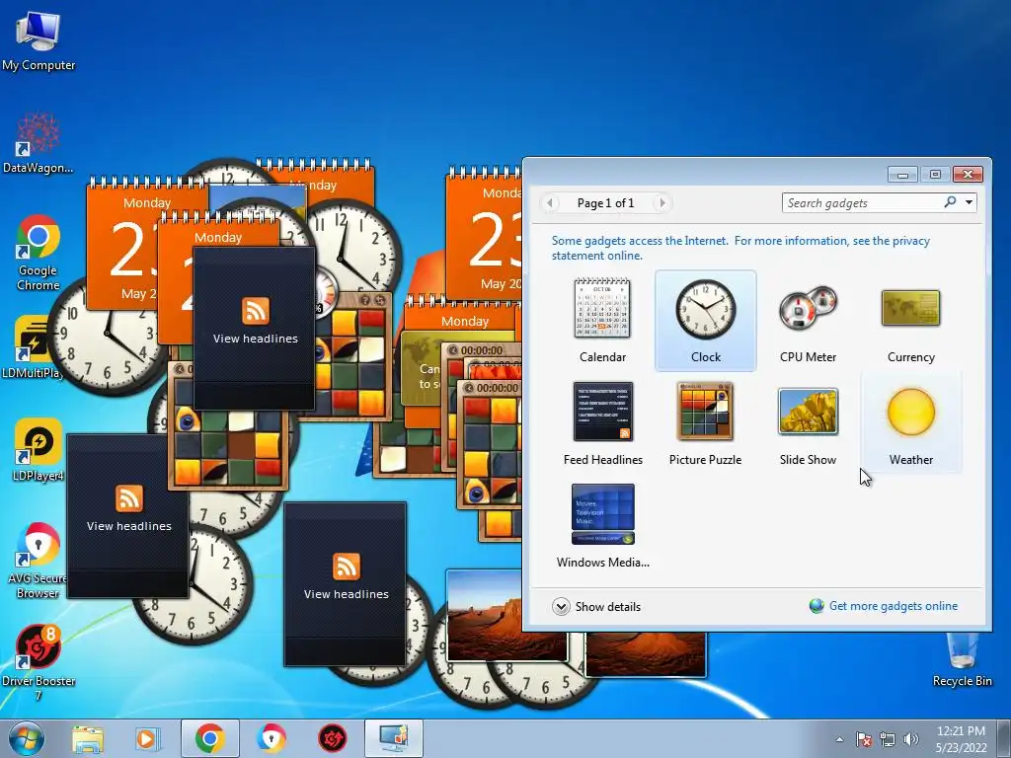This screenshot has height=758, width=1011.
Task: Select Google Chrome desktop shortcut
Action: coord(39,253)
